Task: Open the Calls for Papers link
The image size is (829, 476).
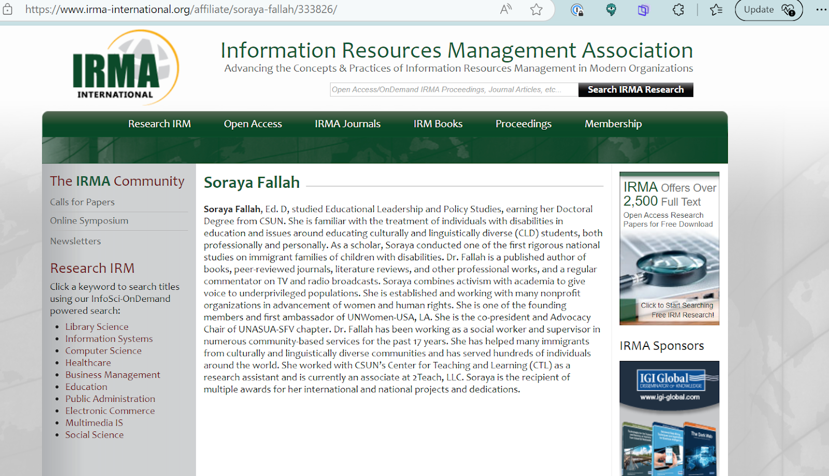Action: (x=82, y=202)
